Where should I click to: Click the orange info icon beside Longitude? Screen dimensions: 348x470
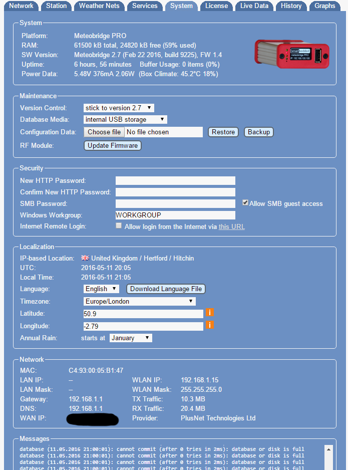[x=210, y=325]
